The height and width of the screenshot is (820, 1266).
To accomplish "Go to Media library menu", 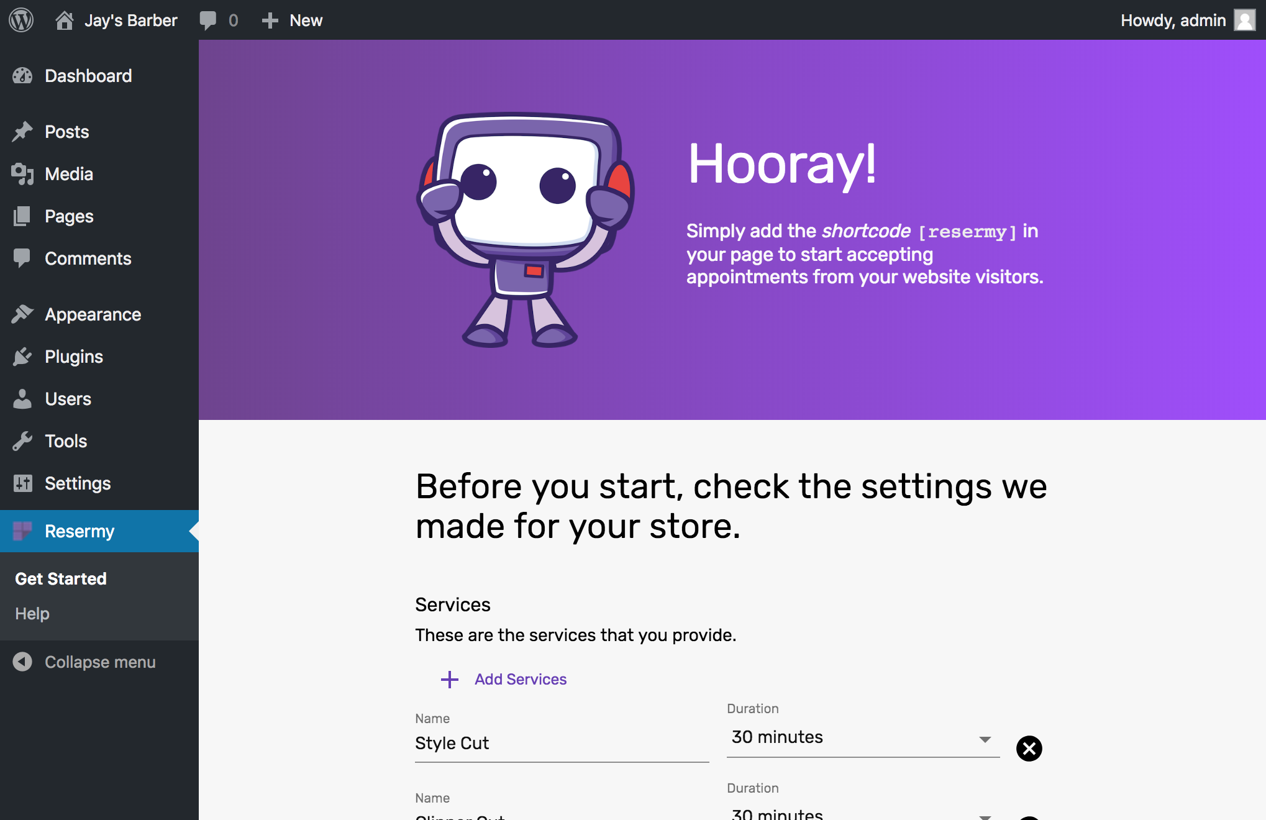I will point(99,174).
